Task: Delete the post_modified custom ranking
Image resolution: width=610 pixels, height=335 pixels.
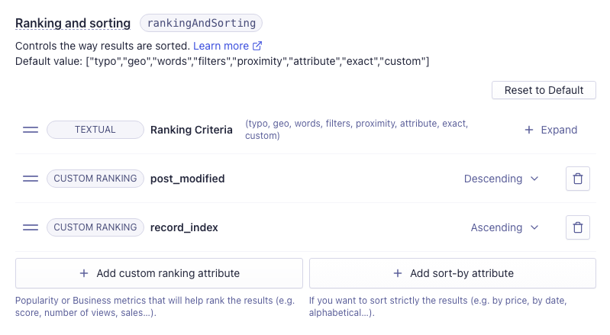Action: click(578, 179)
